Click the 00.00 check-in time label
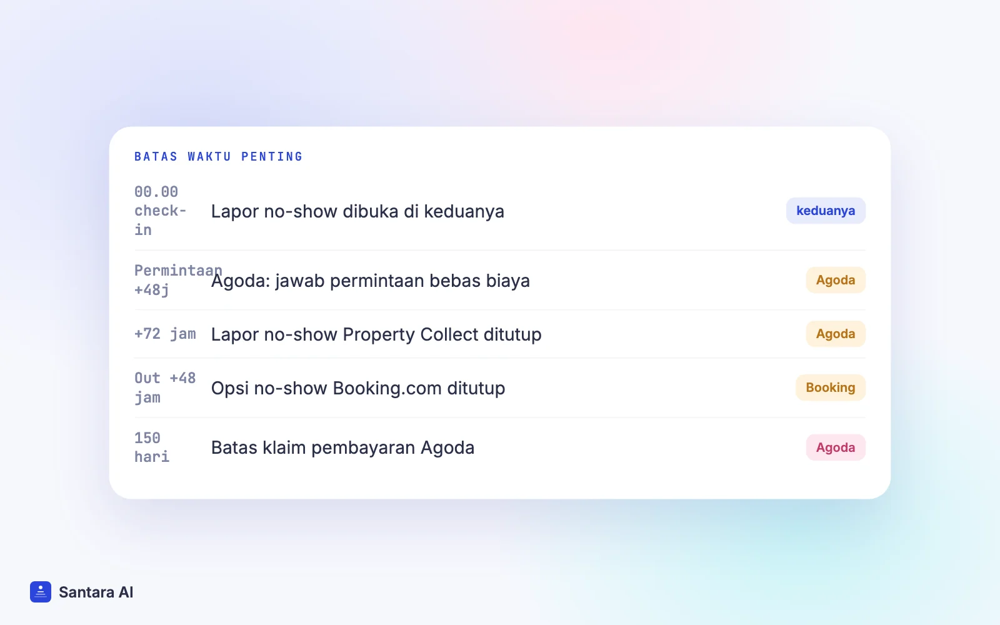The image size is (1000, 625). click(x=161, y=211)
